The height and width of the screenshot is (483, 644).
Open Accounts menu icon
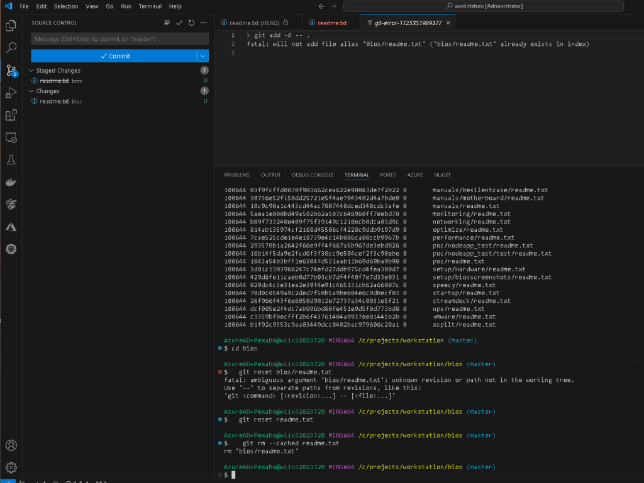click(11, 445)
